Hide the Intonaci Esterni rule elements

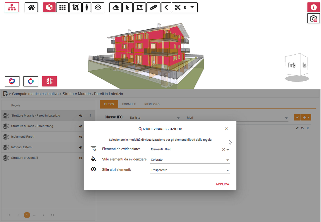[81, 147]
